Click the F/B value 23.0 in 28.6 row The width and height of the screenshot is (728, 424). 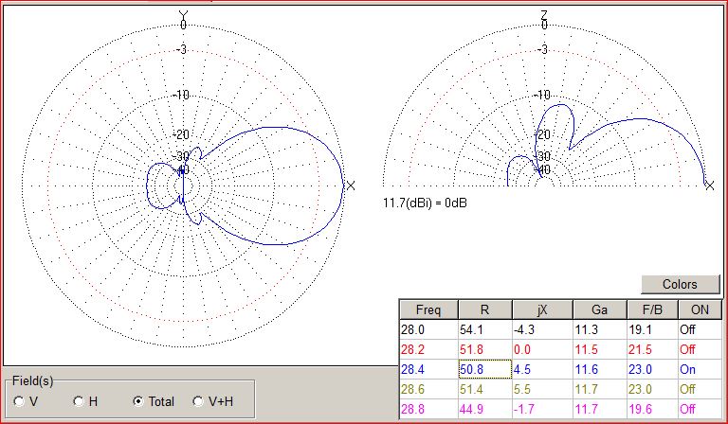pyautogui.click(x=652, y=389)
